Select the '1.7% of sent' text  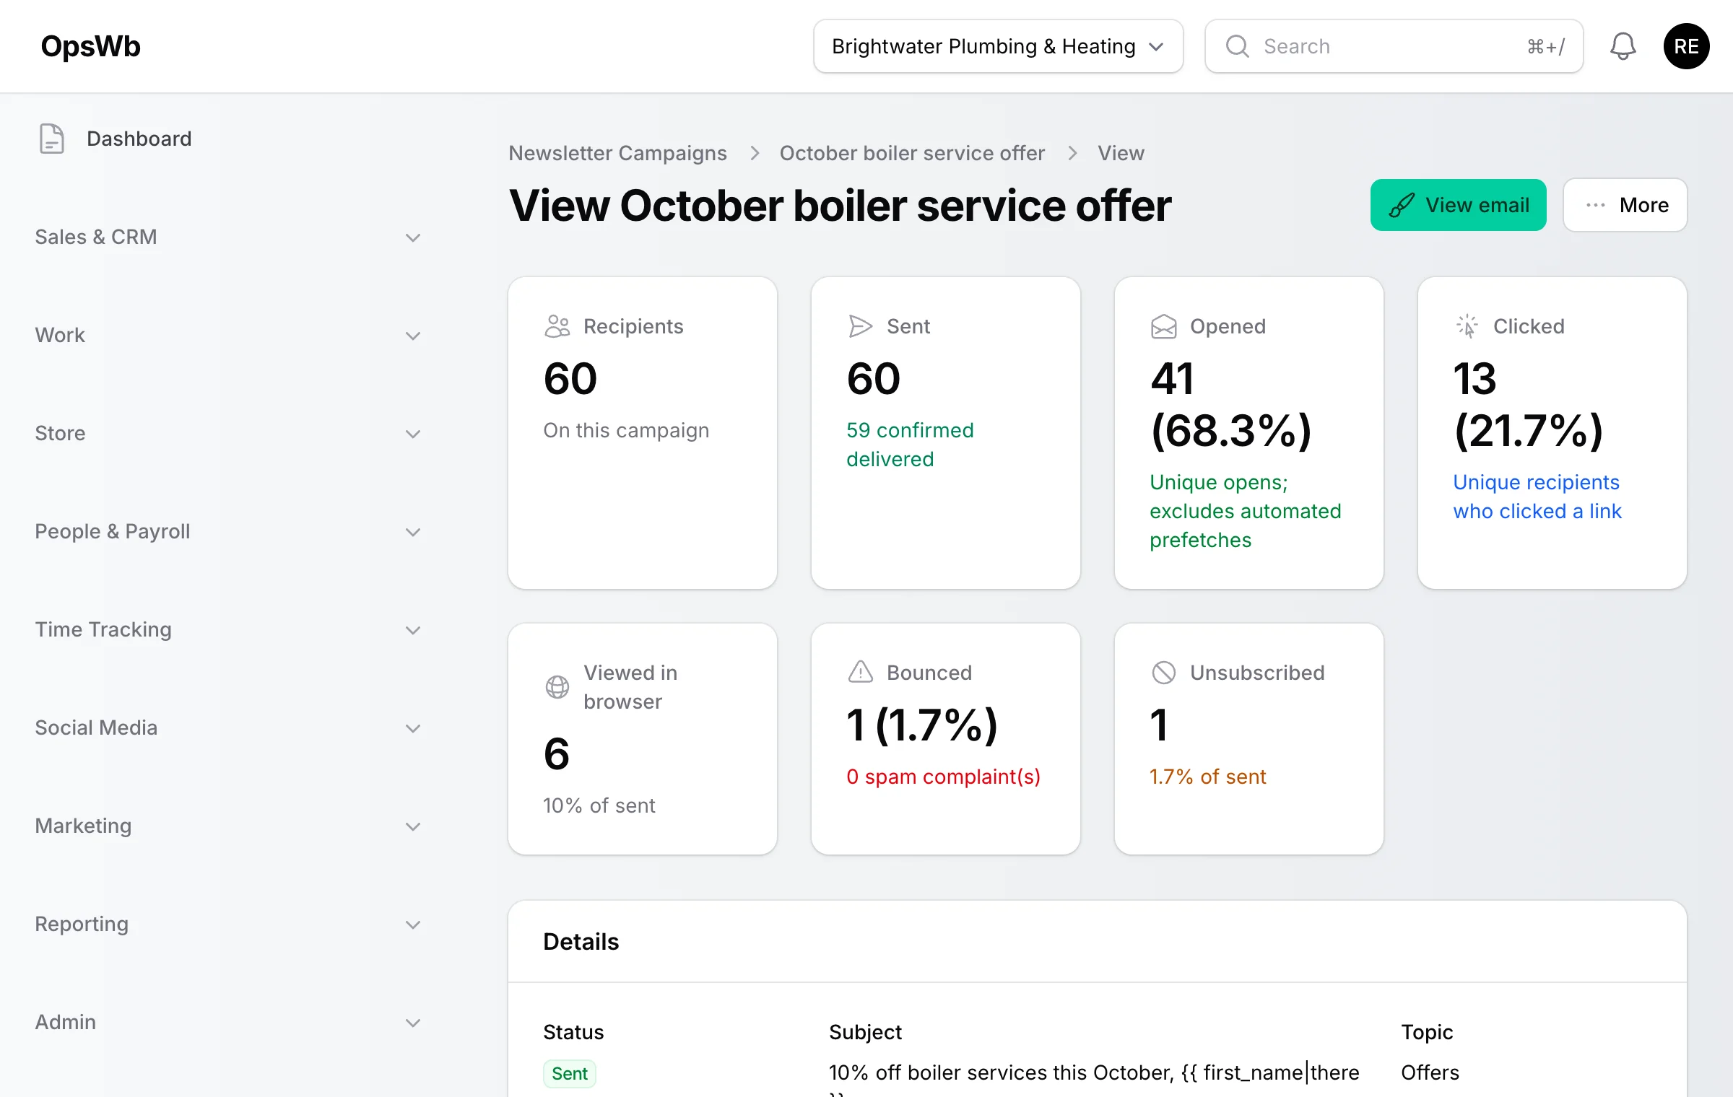click(1207, 777)
